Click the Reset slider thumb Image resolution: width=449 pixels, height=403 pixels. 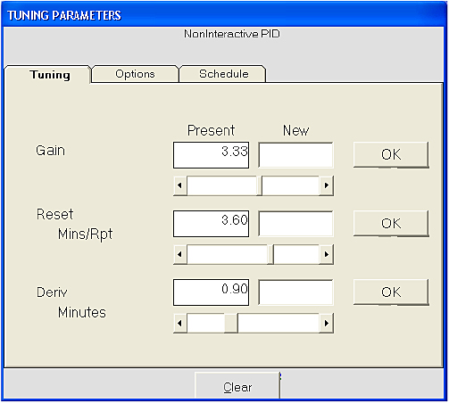270,254
